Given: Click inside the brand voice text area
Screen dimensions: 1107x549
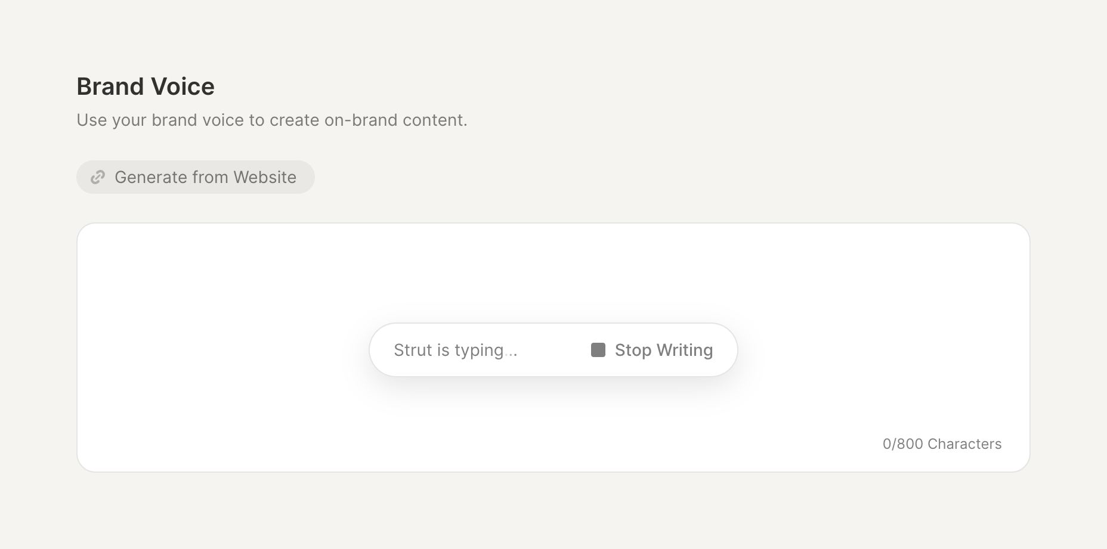Looking at the screenshot, I should (x=239, y=286).
